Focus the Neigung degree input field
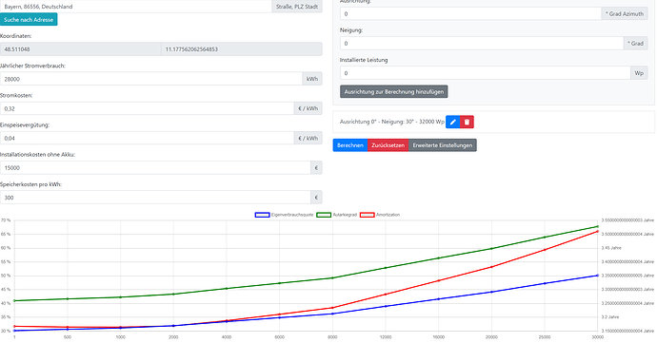The width and height of the screenshot is (657, 343). 482,44
